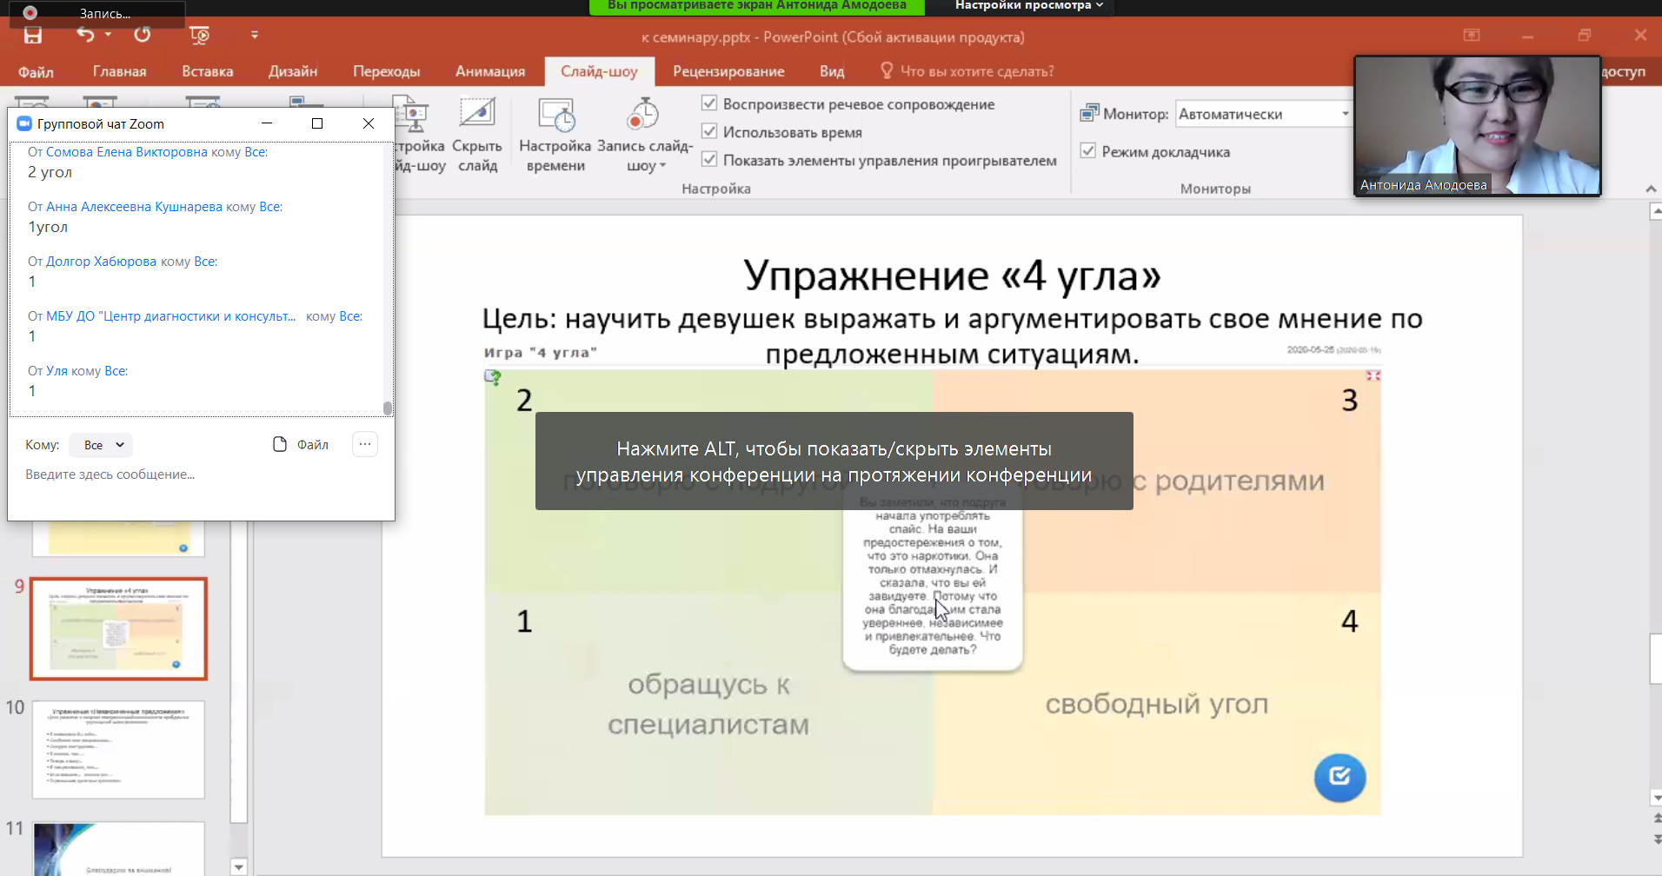Open the more options ellipsis in chat
The height and width of the screenshot is (876, 1662).
click(x=365, y=444)
